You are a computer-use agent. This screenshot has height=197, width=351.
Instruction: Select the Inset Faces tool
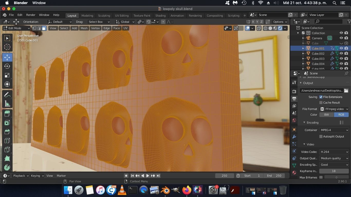point(7,132)
